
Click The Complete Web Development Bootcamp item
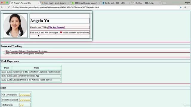(x=25, y=53)
